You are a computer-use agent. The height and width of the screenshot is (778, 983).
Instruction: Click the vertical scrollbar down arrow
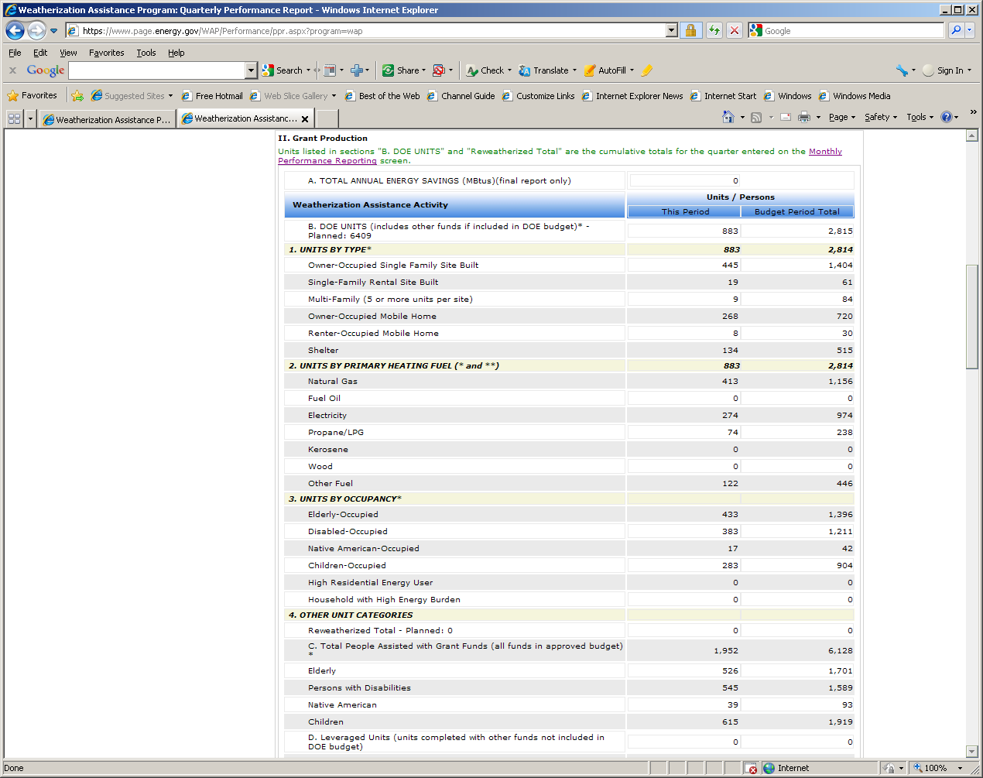tap(972, 751)
